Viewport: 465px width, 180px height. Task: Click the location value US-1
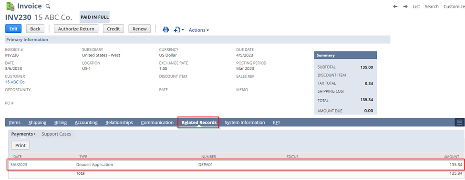86,68
